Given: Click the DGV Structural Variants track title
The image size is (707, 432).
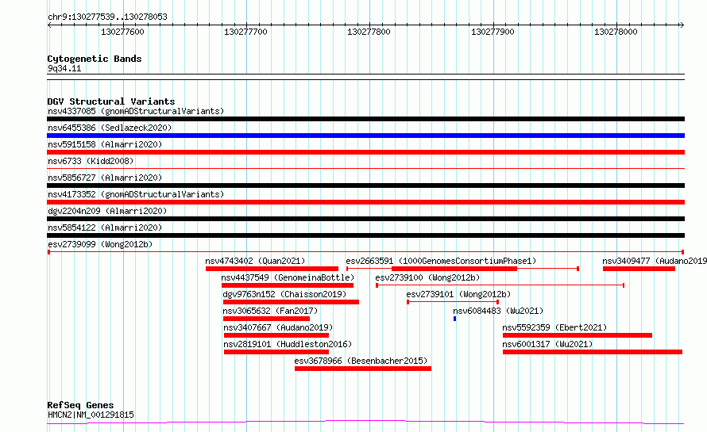Looking at the screenshot, I should click(111, 101).
